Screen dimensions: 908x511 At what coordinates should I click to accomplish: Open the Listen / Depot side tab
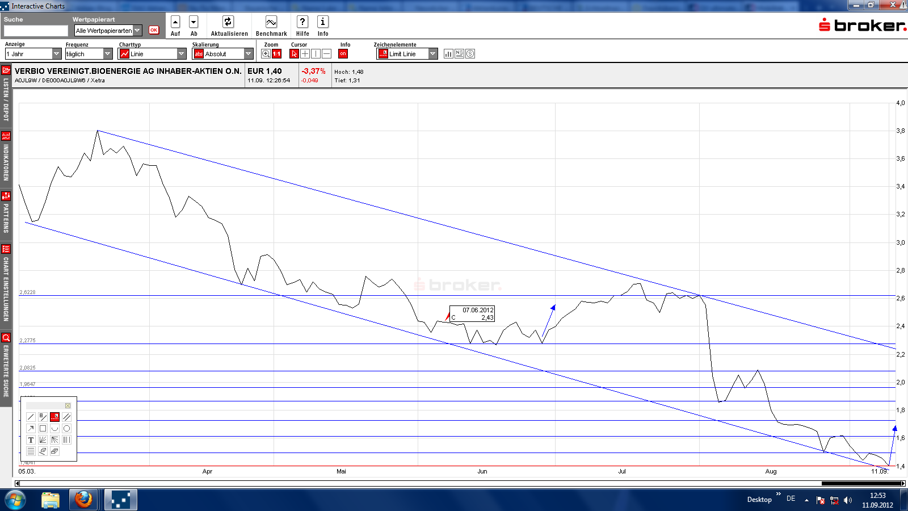[x=6, y=94]
